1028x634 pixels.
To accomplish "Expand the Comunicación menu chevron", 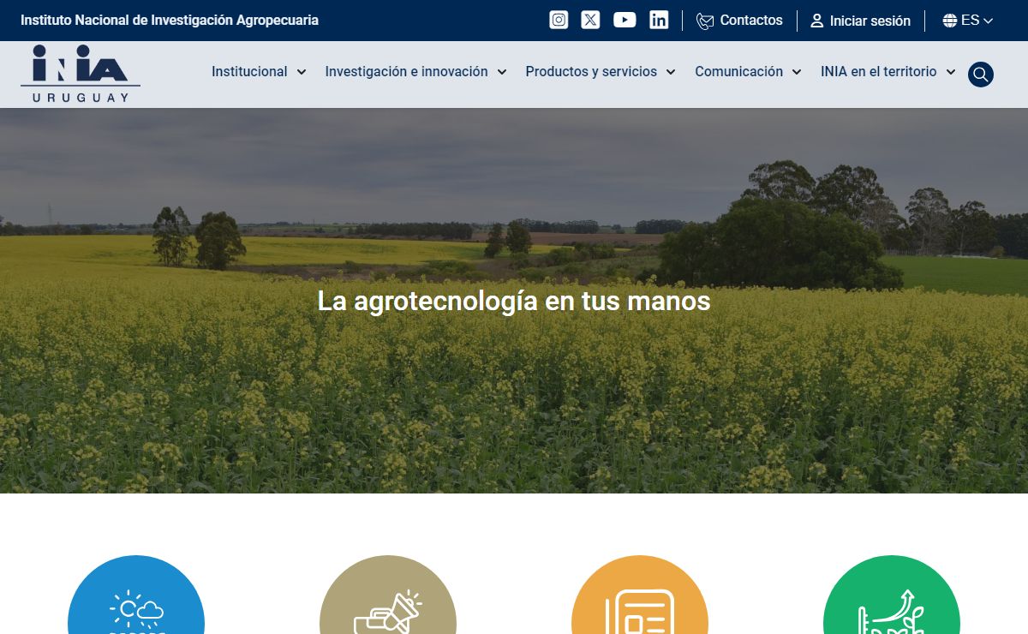I will 797,72.
